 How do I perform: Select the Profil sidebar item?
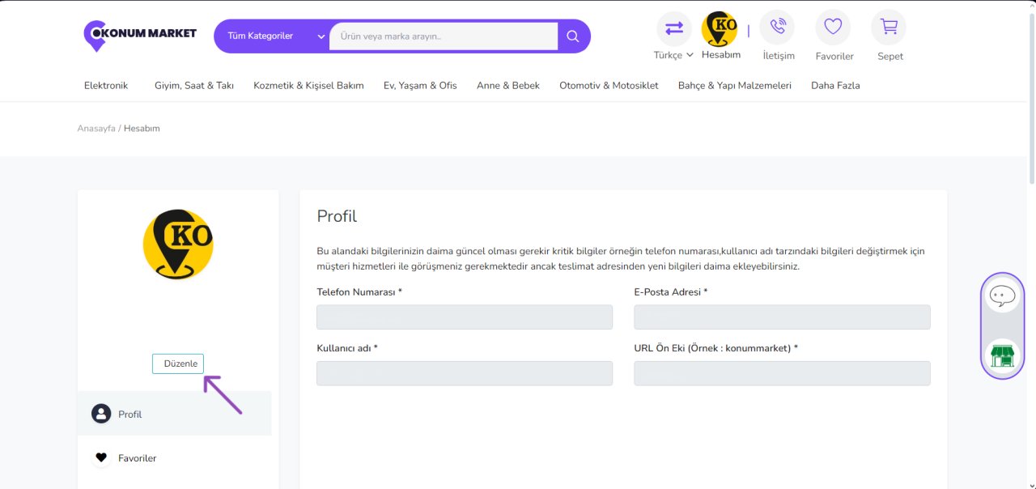[174, 414]
